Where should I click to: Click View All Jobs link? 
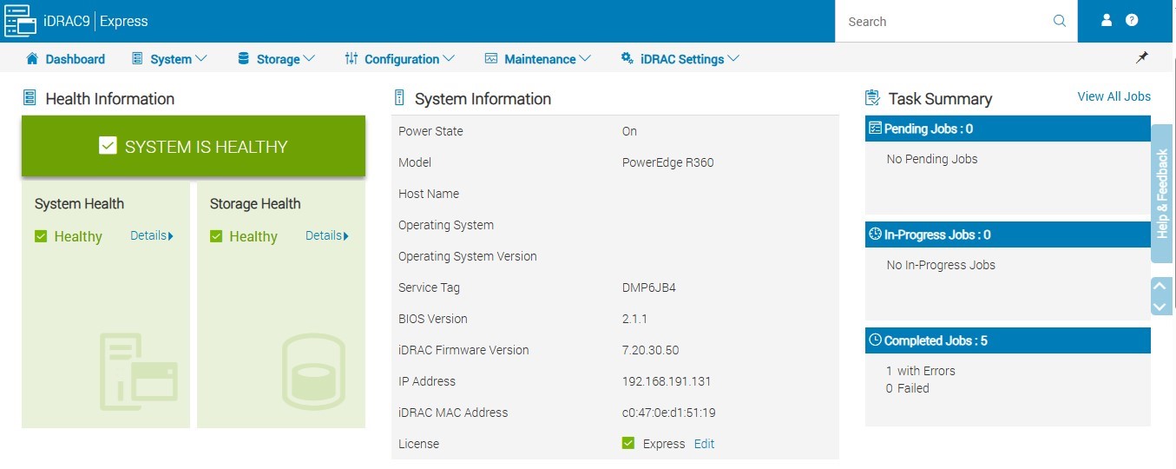tap(1114, 96)
